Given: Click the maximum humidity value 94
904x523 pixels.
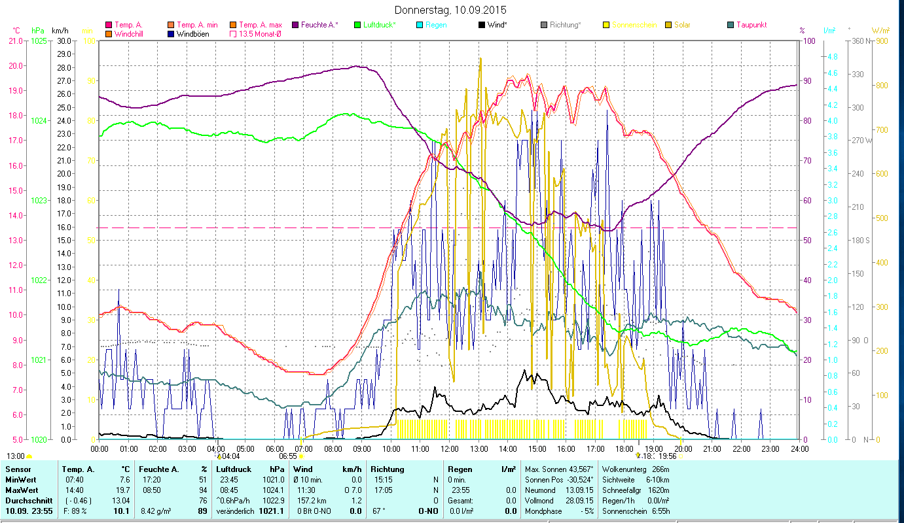Looking at the screenshot, I should point(202,490).
